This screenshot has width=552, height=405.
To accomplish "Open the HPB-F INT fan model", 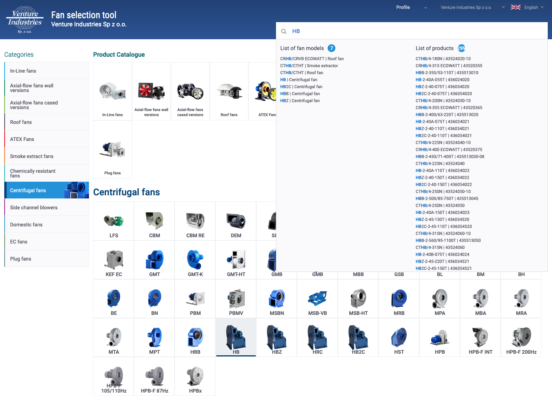I will (x=481, y=337).
